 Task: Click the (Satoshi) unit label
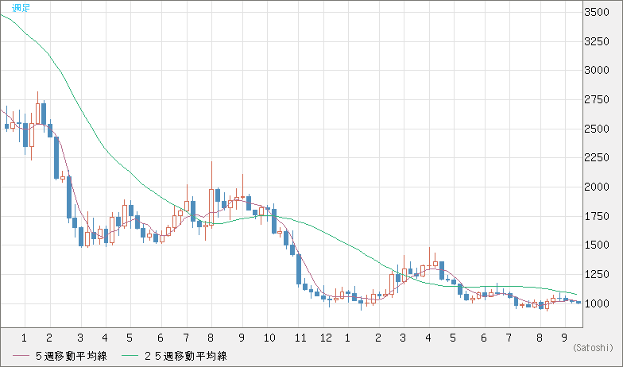[x=593, y=348]
